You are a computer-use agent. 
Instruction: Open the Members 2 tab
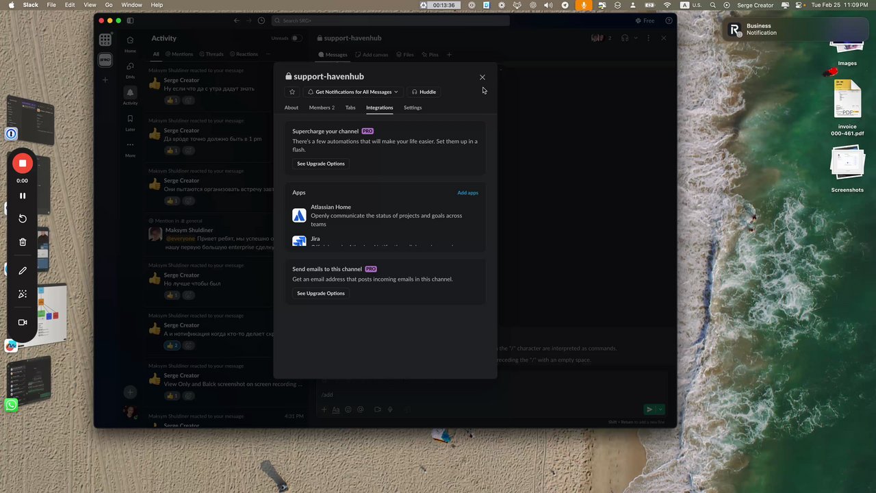tap(322, 108)
